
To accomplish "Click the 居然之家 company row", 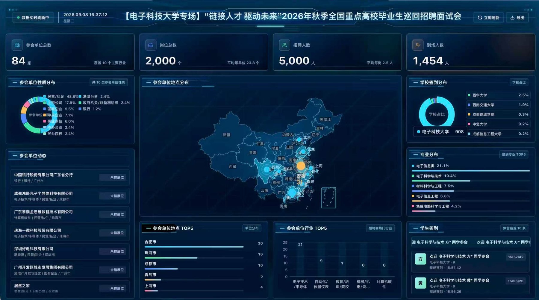I will (70, 287).
